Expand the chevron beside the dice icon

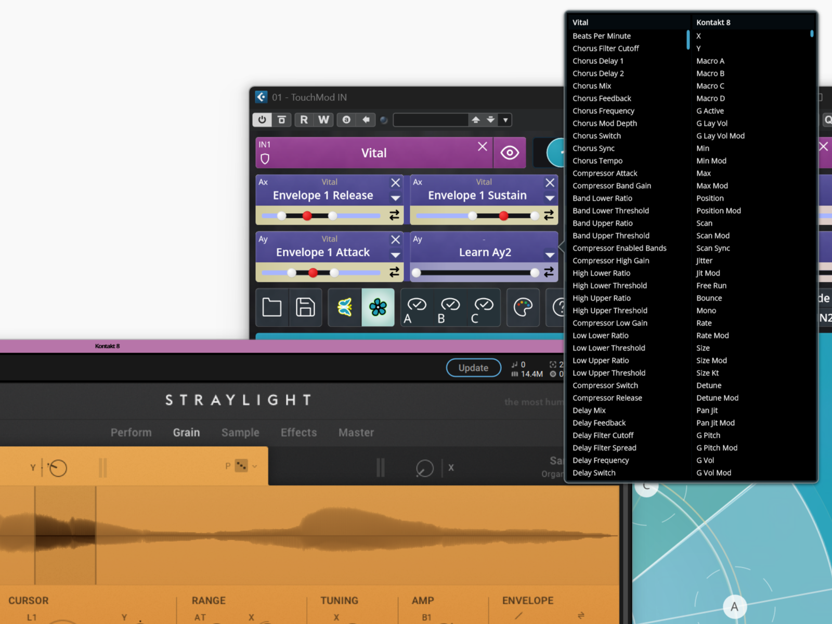(x=254, y=466)
